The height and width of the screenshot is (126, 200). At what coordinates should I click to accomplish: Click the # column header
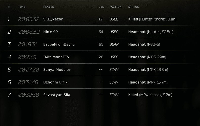[9, 7]
